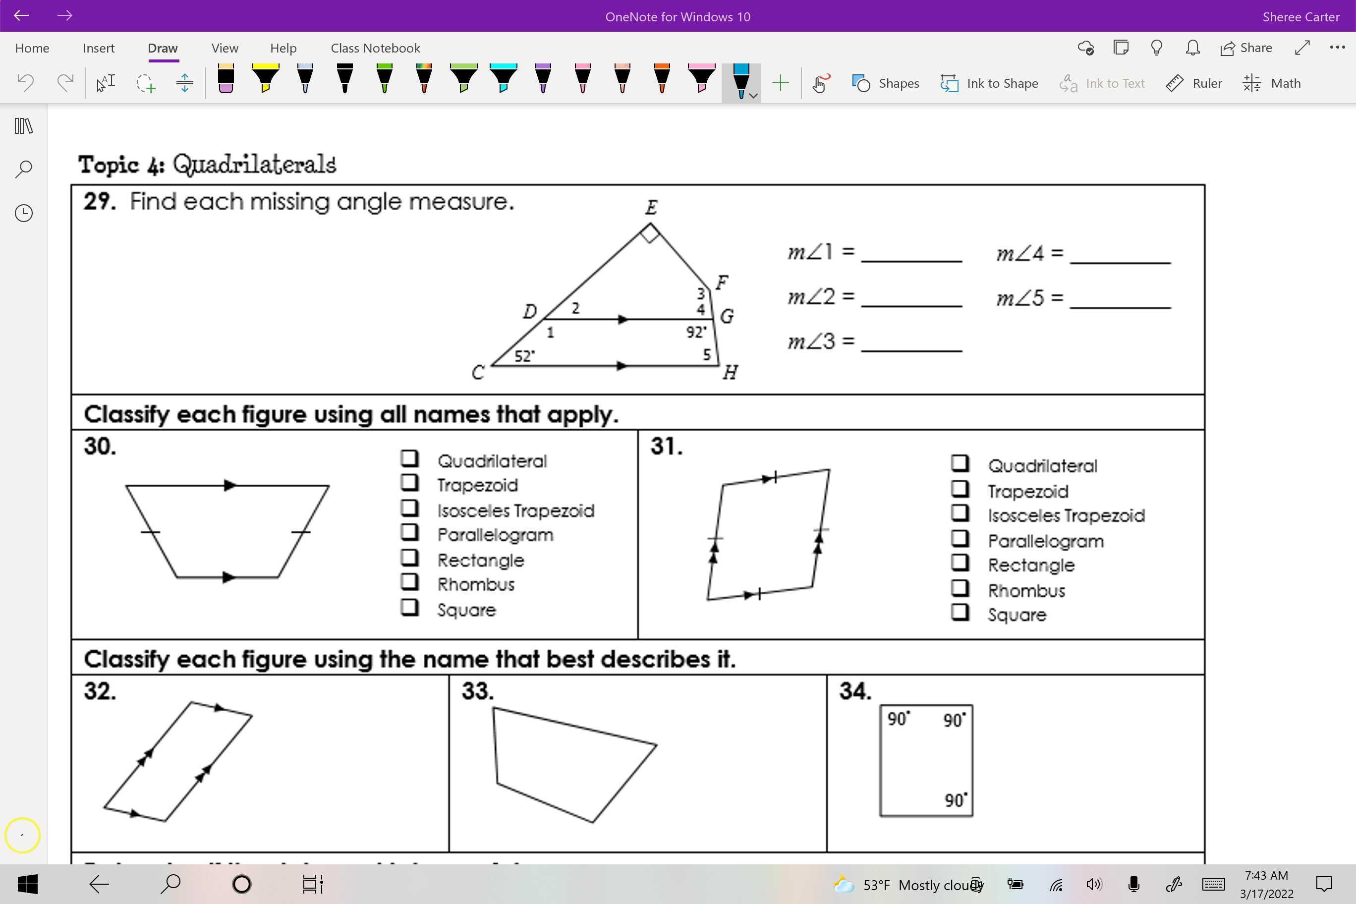Expand the blue pen options chevron
1356x904 pixels.
(753, 96)
